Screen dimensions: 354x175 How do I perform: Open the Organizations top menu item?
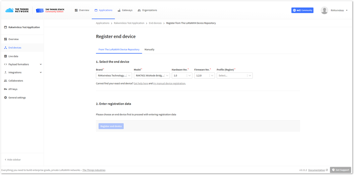click(x=147, y=10)
